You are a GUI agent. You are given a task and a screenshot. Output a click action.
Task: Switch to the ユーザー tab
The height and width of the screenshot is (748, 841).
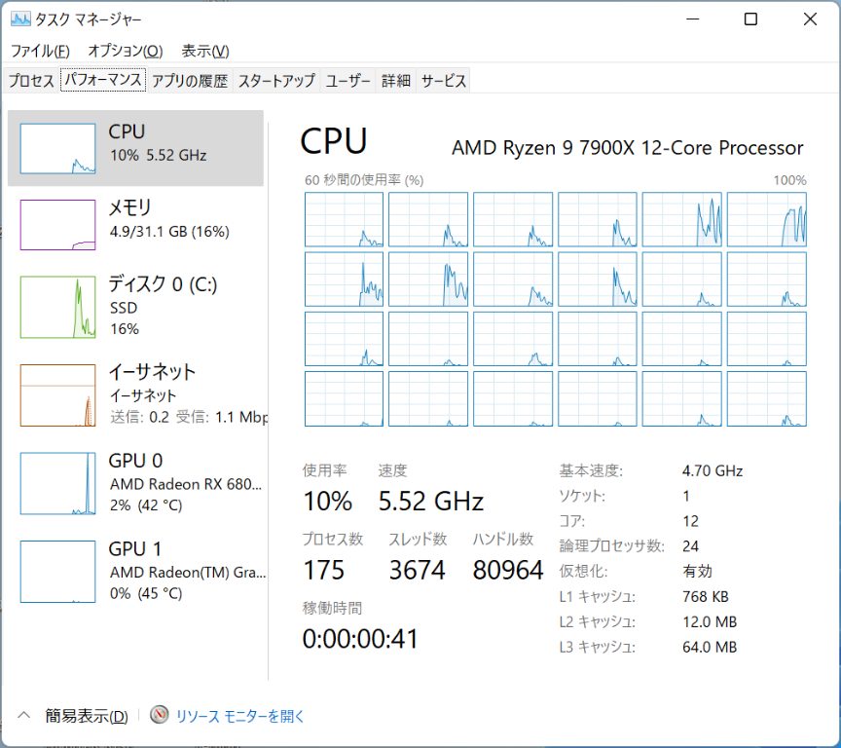[x=347, y=81]
